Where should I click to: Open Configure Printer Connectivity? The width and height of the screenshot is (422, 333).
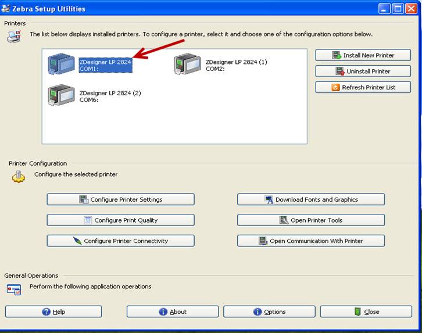(x=120, y=241)
